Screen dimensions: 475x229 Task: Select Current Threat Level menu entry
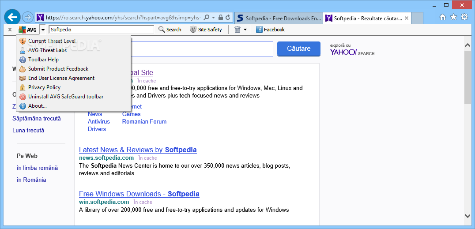click(73, 41)
